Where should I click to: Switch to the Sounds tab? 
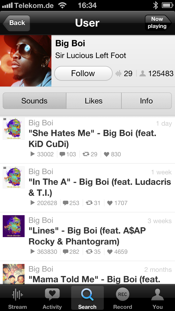coord(34,101)
